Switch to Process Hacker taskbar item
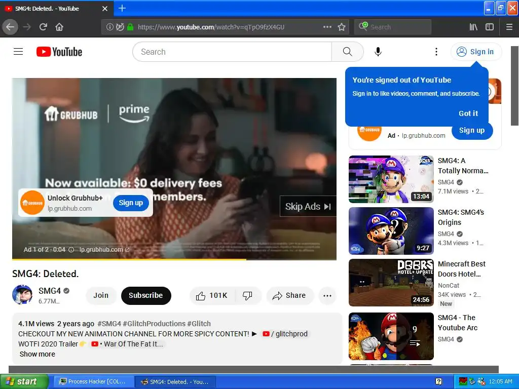This screenshot has height=389, width=519. (93, 381)
